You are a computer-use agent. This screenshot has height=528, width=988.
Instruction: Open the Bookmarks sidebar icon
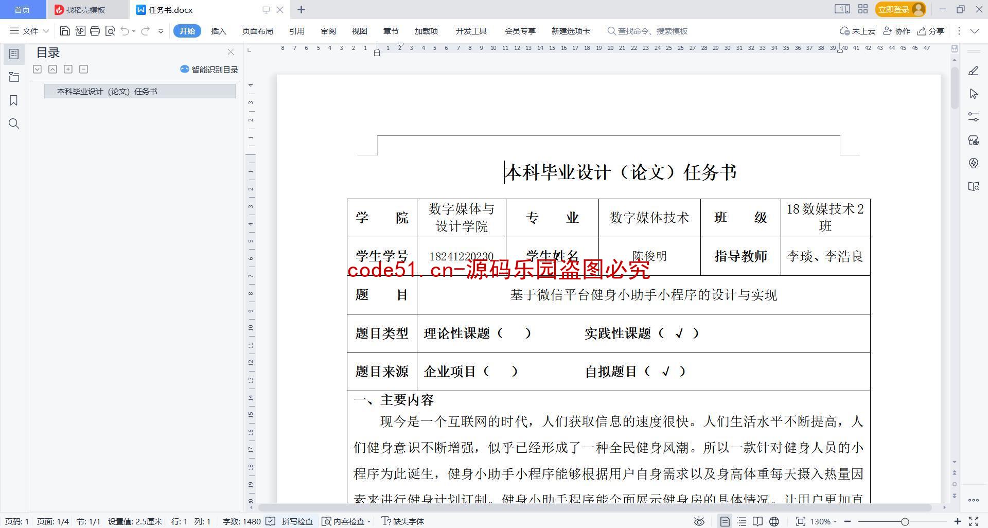click(x=14, y=100)
